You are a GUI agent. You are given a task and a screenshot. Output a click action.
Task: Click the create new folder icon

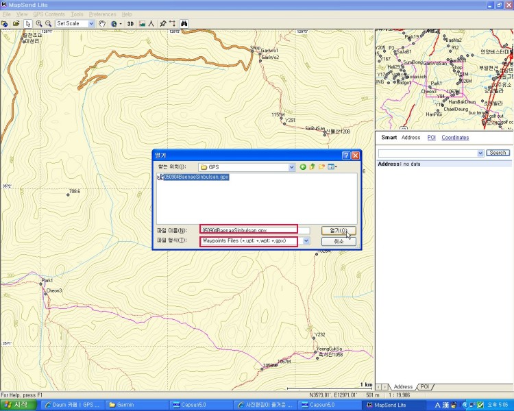[321, 167]
